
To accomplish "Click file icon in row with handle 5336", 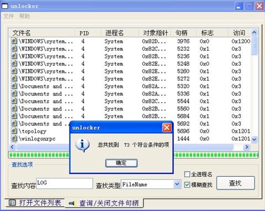I will [x=14, y=93].
